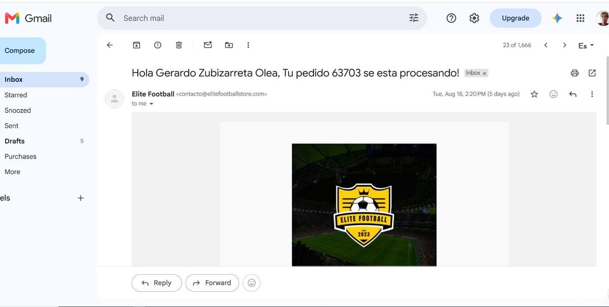The width and height of the screenshot is (609, 307).
Task: Star this message
Action: 534,94
